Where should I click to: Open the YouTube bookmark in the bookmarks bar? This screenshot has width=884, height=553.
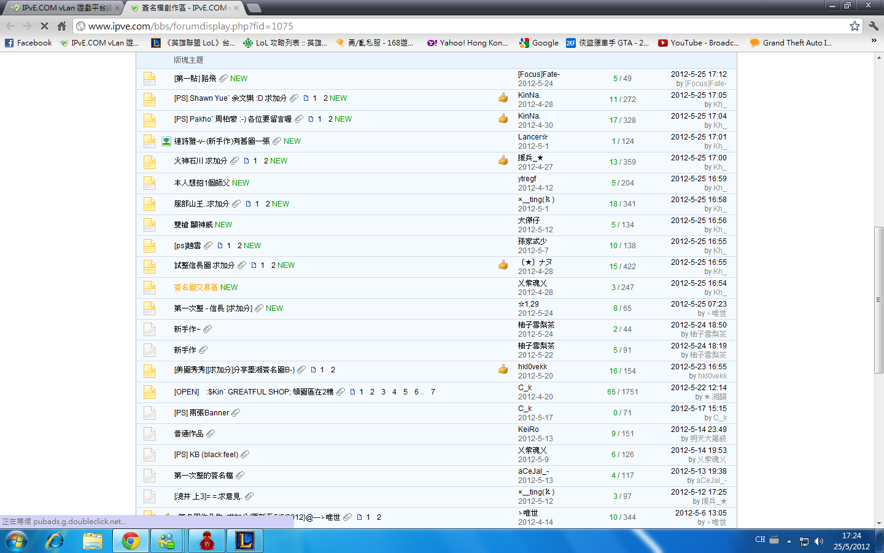pyautogui.click(x=699, y=43)
